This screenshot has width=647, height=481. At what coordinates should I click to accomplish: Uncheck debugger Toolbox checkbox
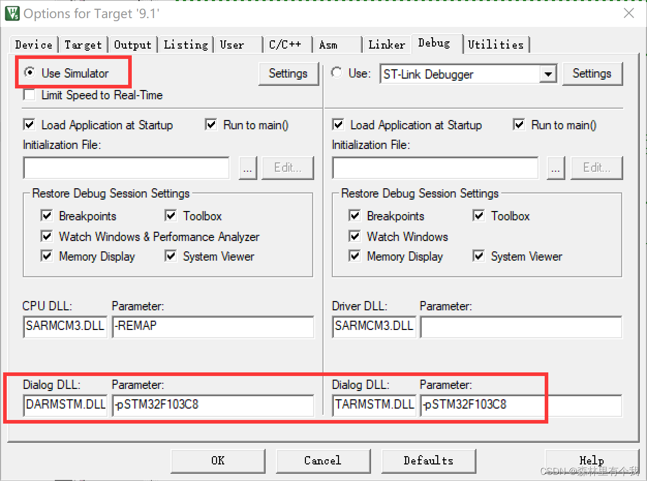(479, 216)
